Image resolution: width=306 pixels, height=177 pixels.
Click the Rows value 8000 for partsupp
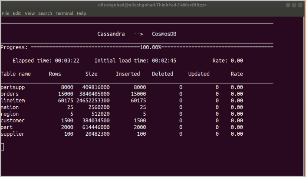(67, 87)
